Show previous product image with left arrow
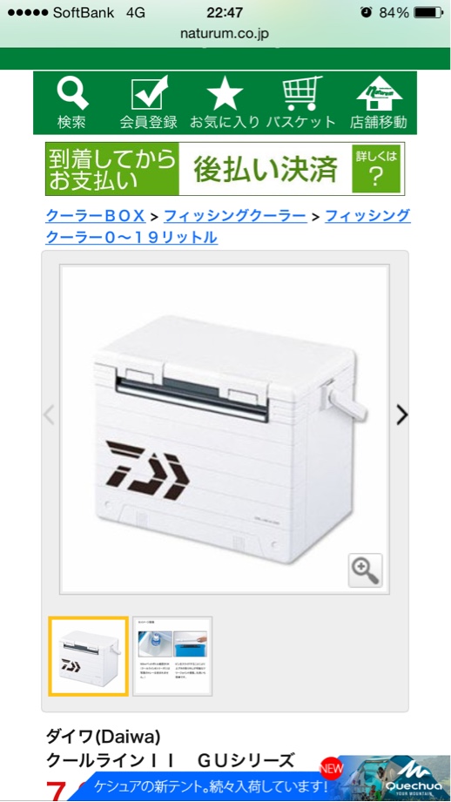Screen dimensions: 451x802 [x=49, y=414]
